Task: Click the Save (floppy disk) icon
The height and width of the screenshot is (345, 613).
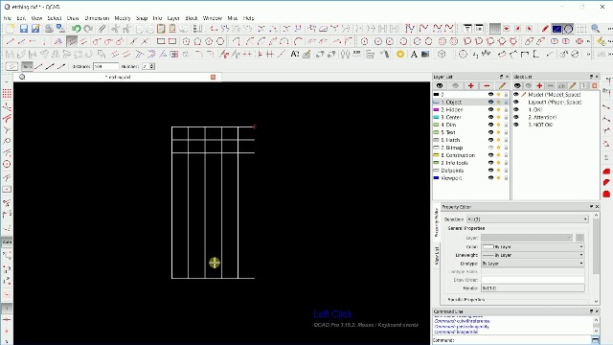Action: coord(24,29)
